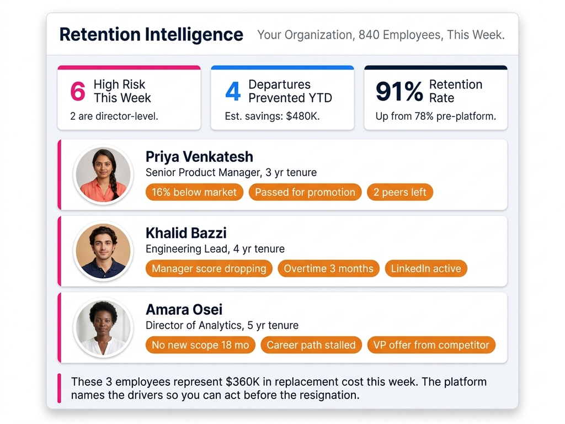Screen dimensions: 565x424
Task: Select the 'Career path stalled' driver chip
Action: point(311,344)
